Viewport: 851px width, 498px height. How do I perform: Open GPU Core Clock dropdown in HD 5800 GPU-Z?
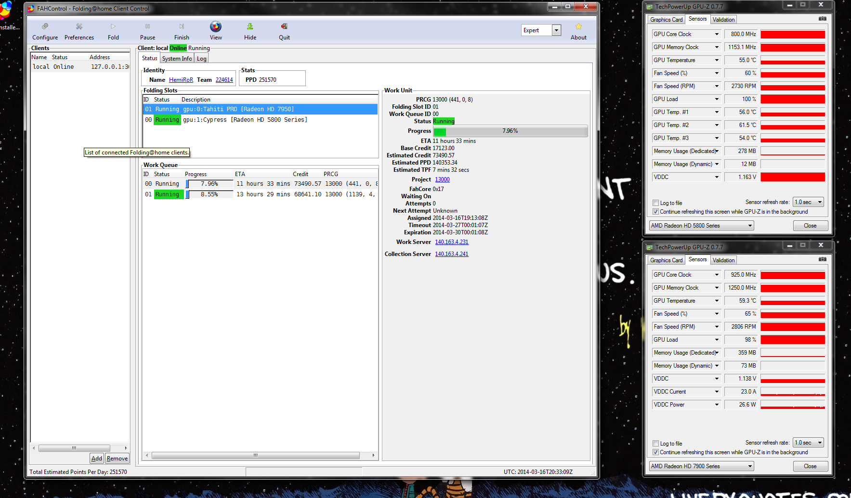point(717,34)
